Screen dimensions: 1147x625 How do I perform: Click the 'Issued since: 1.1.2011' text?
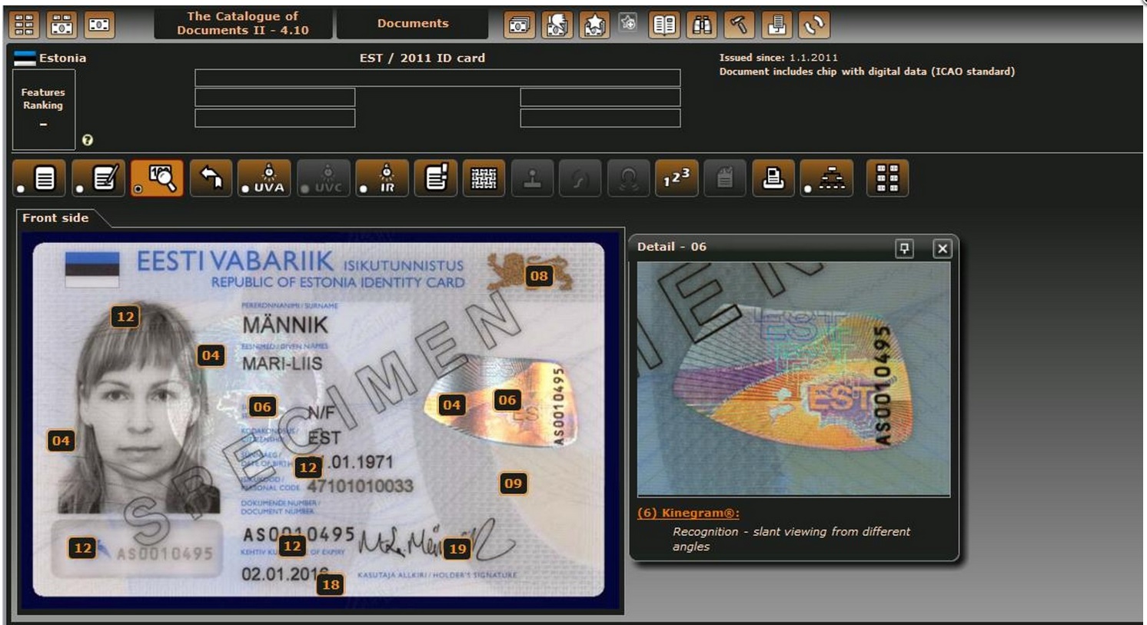click(778, 57)
